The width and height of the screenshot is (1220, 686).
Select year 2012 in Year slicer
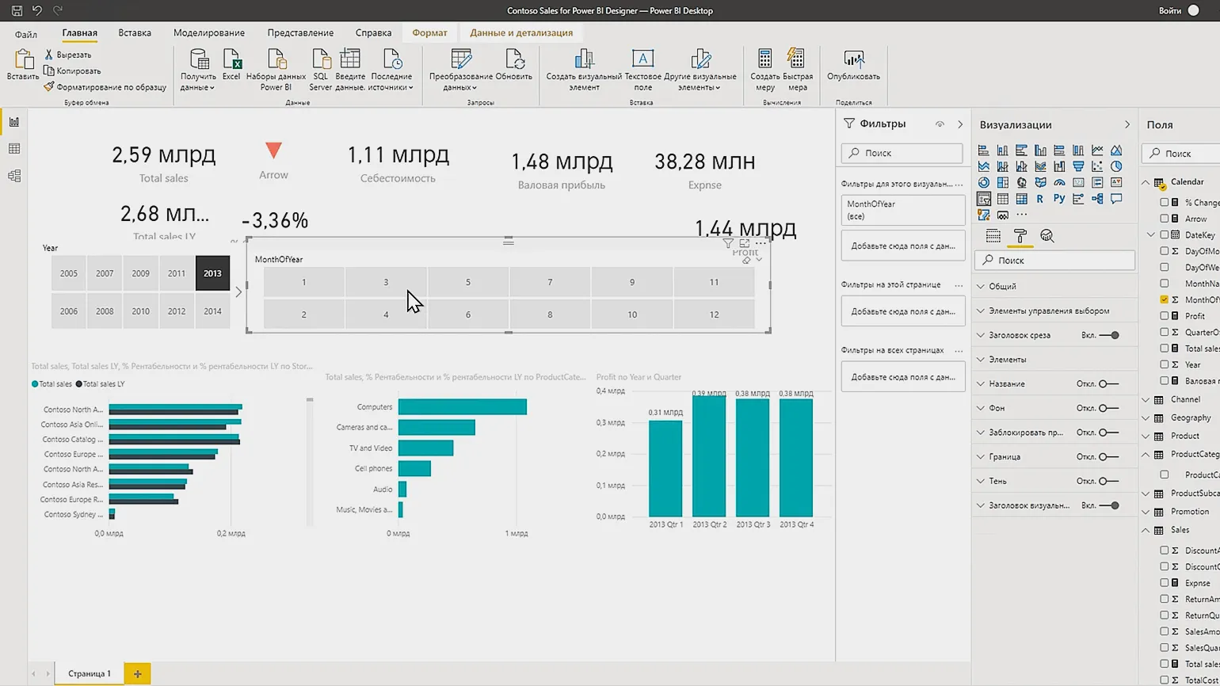pos(177,311)
